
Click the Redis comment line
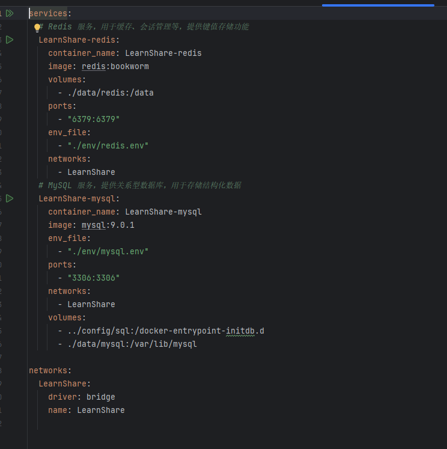[144, 26]
